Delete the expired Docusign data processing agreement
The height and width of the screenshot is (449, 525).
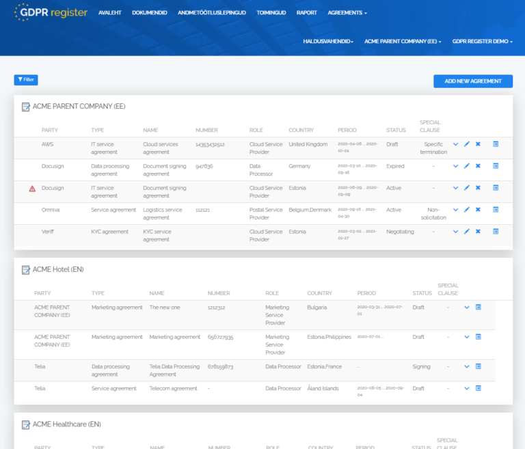(x=478, y=166)
